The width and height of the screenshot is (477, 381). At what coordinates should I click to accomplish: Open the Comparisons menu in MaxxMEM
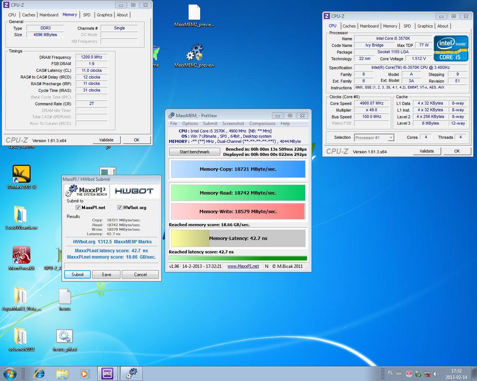[x=262, y=124]
